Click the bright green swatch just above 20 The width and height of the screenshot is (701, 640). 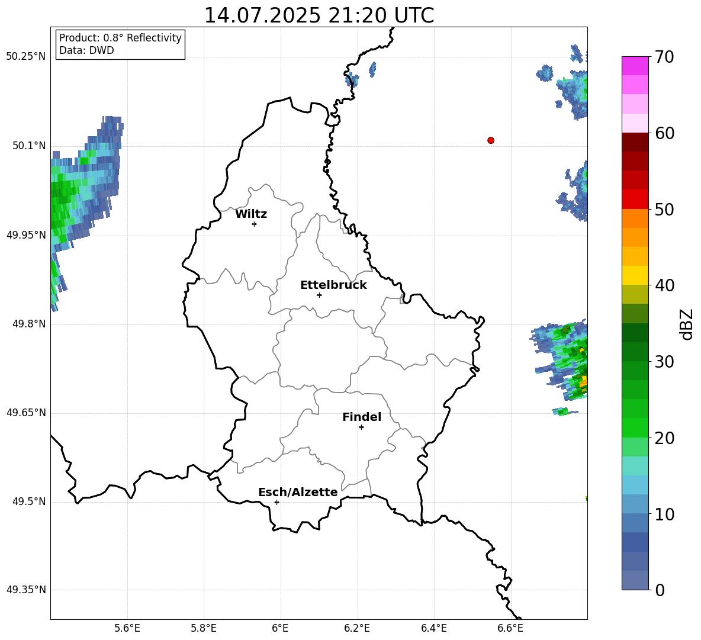point(635,427)
